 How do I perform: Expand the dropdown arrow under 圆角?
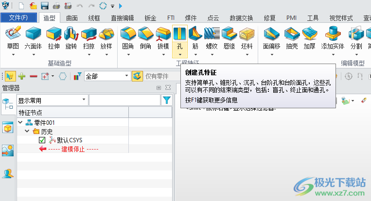128,55
